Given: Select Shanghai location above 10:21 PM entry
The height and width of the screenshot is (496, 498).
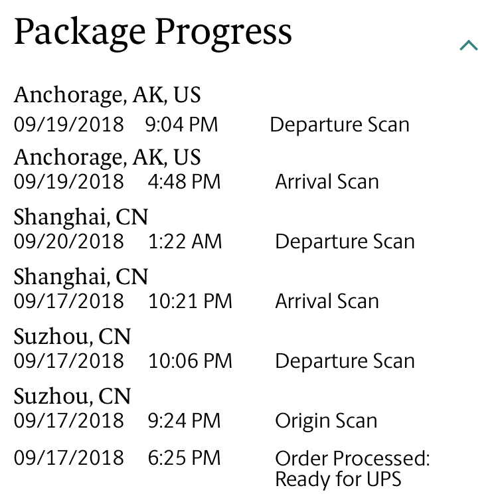Looking at the screenshot, I should click(81, 277).
